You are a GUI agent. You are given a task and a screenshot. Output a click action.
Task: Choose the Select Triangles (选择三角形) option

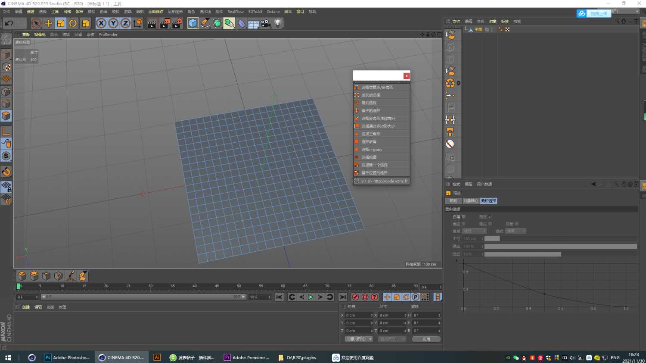tap(371, 134)
